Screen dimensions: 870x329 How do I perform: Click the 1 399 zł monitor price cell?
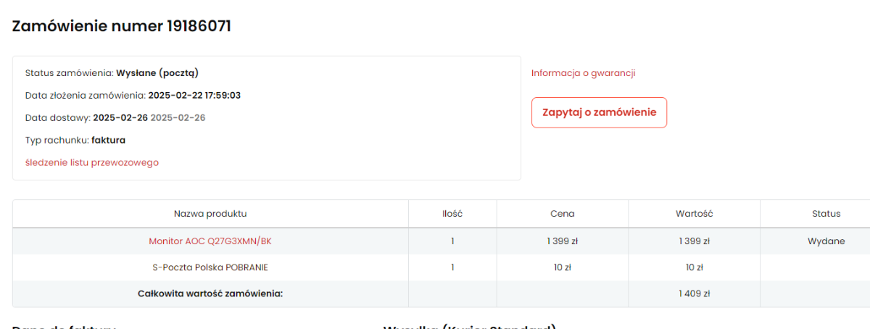pyautogui.click(x=562, y=241)
